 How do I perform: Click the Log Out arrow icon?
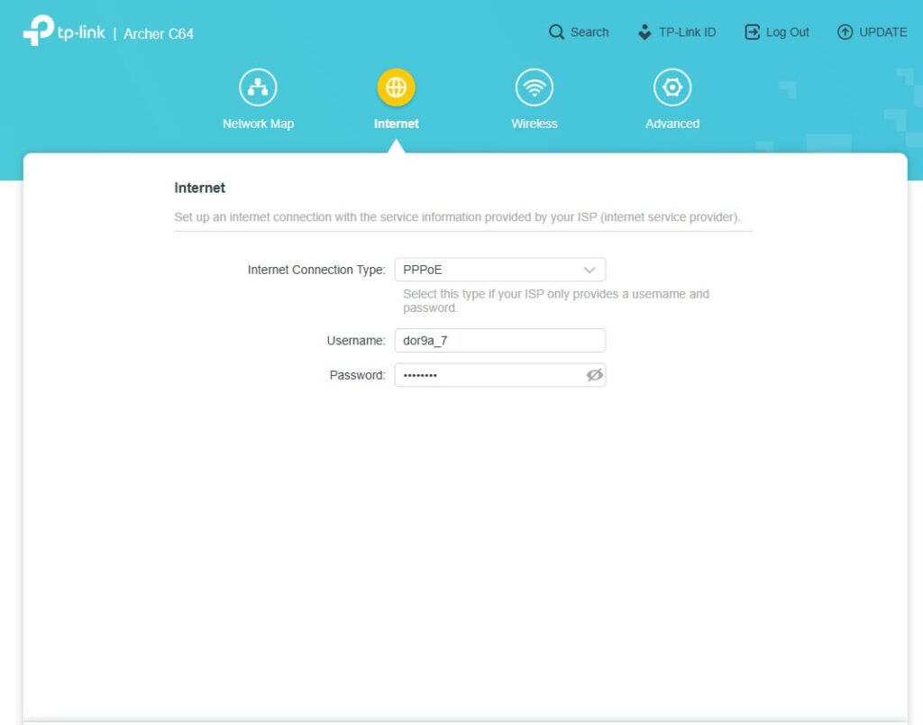752,32
